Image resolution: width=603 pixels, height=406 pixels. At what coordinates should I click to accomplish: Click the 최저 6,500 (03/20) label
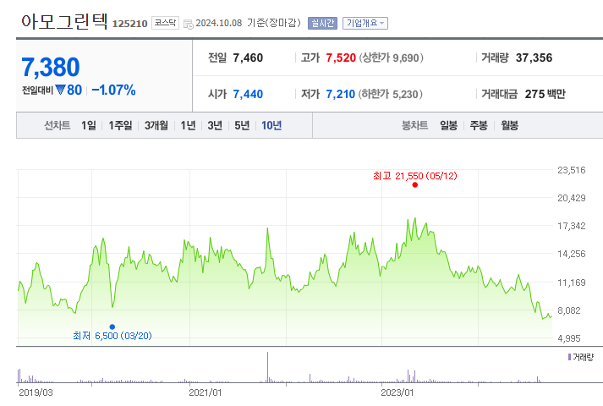pos(112,336)
